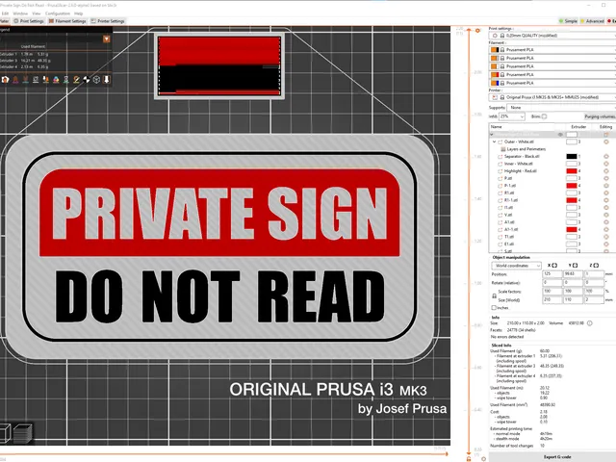Viewport: 616px width, 462px height.
Task: Open the World coordinates dropdown
Action: (516, 266)
